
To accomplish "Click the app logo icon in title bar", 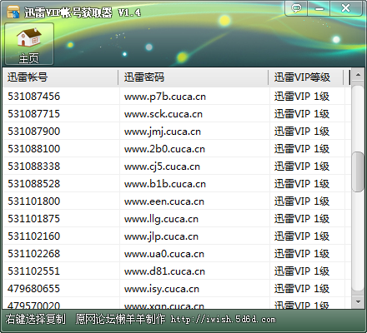I will point(13,12).
